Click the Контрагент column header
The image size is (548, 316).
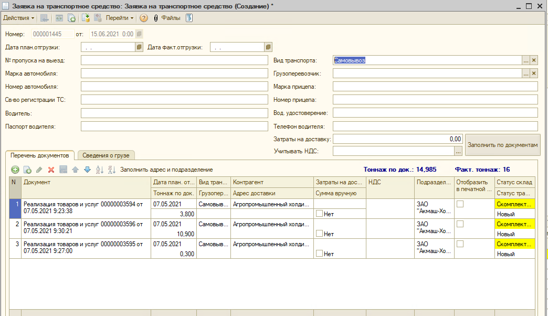[272, 182]
